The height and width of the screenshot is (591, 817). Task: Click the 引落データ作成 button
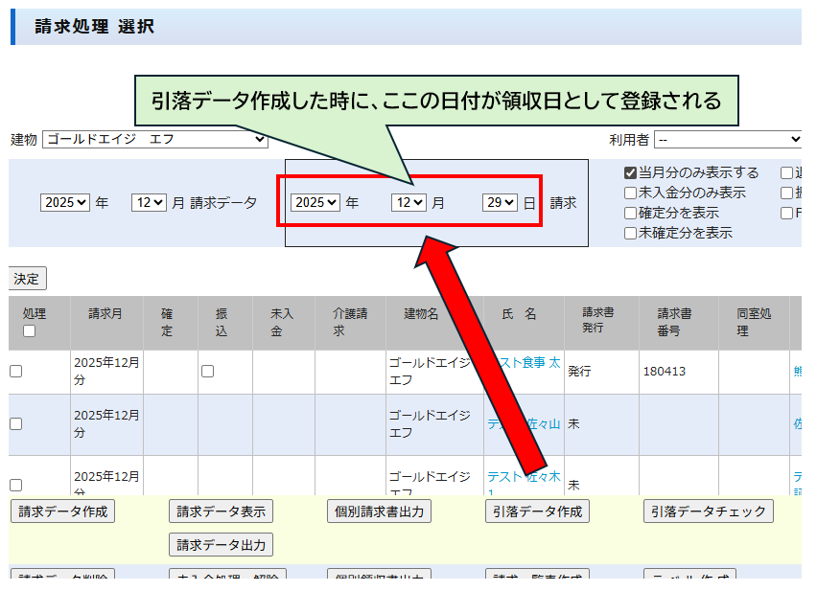[x=537, y=511]
